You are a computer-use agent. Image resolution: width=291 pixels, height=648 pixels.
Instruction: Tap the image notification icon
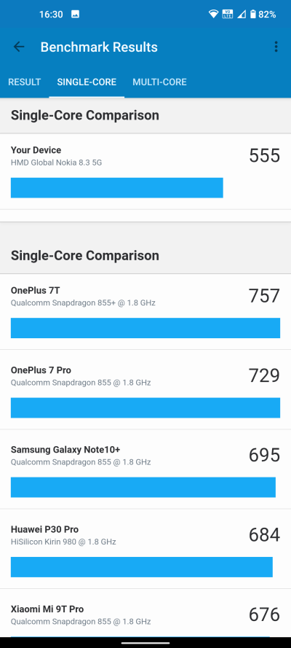point(75,14)
